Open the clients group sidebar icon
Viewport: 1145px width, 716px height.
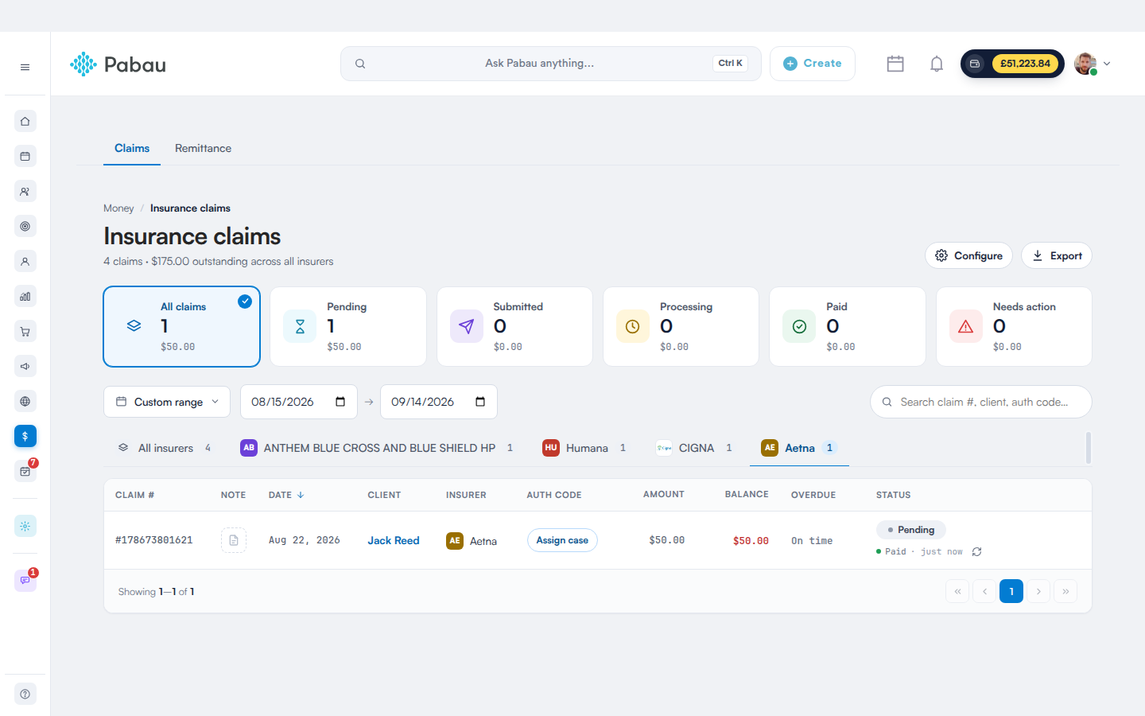(x=25, y=192)
